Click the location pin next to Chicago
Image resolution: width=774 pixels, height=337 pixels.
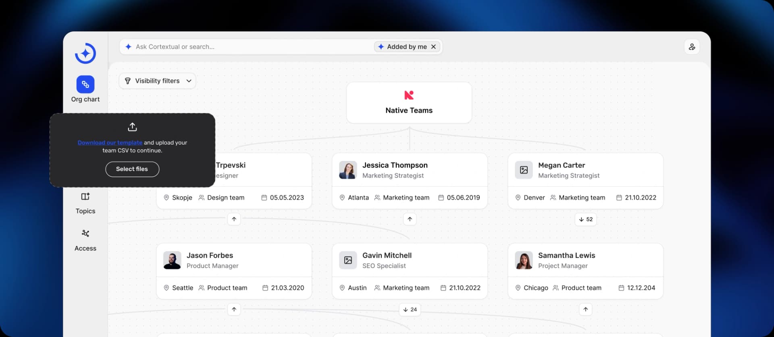pyautogui.click(x=518, y=288)
